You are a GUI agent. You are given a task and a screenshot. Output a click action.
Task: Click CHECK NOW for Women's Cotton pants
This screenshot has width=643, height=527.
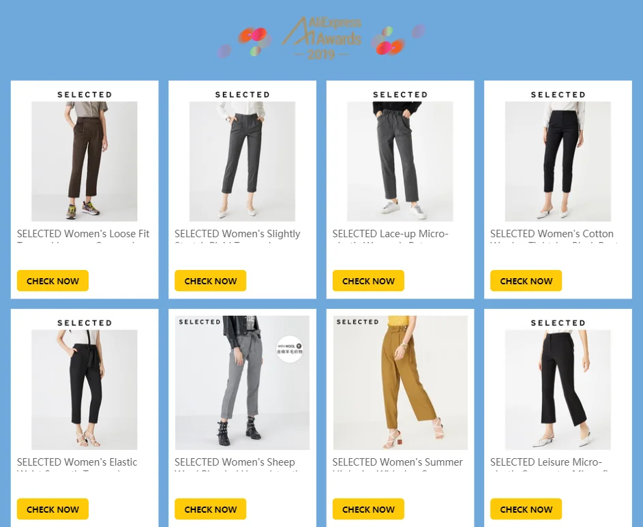526,281
